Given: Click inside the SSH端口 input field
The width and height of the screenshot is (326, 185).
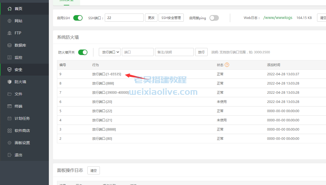Looking at the screenshot, I should 124,17.
